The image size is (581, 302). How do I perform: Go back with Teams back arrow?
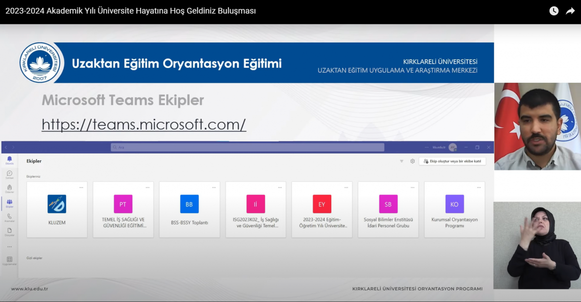[x=6, y=148]
